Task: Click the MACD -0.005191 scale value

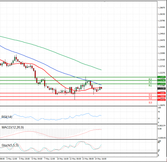Action: (162, 138)
